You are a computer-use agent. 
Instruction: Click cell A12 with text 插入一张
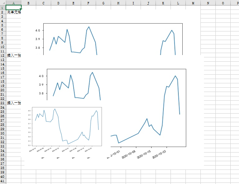click(13, 55)
